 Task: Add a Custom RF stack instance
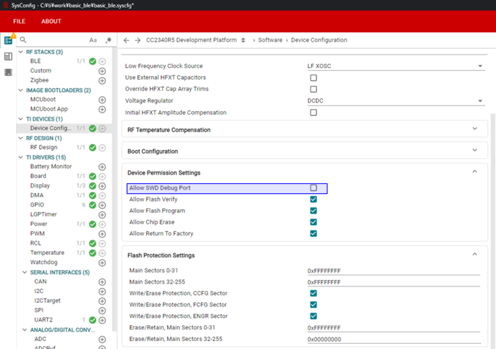pos(102,71)
